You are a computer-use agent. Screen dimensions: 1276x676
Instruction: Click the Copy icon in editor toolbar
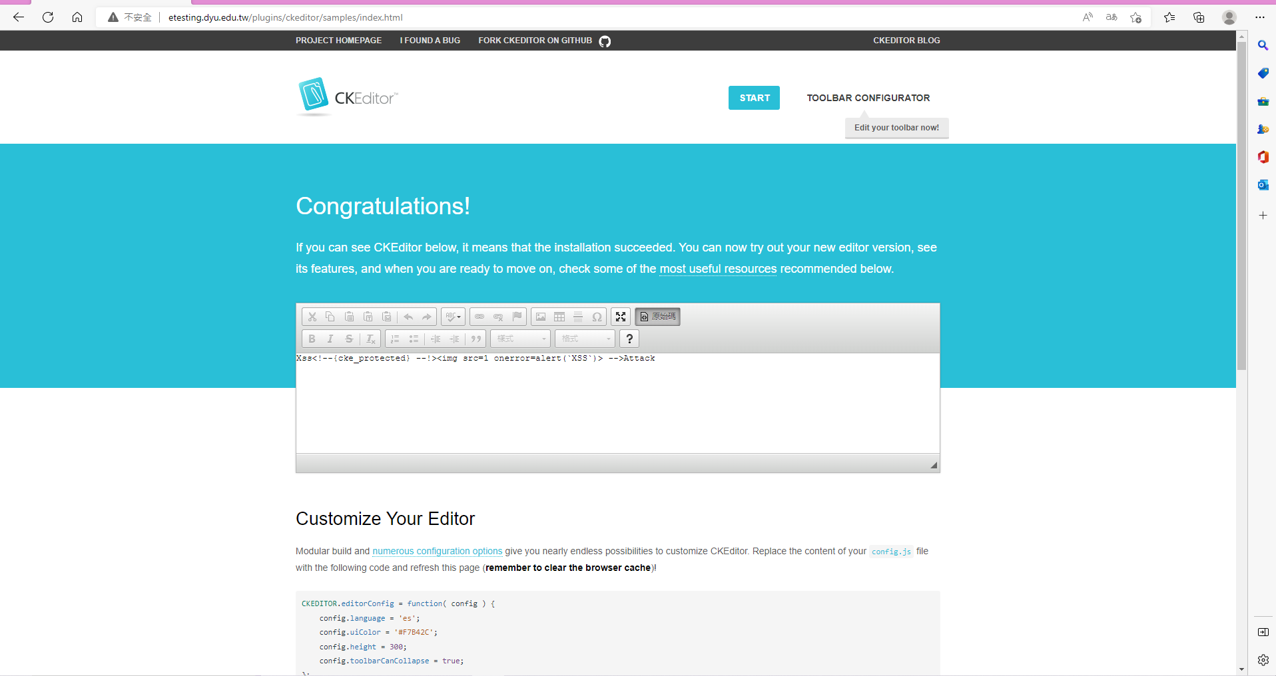pyautogui.click(x=330, y=317)
